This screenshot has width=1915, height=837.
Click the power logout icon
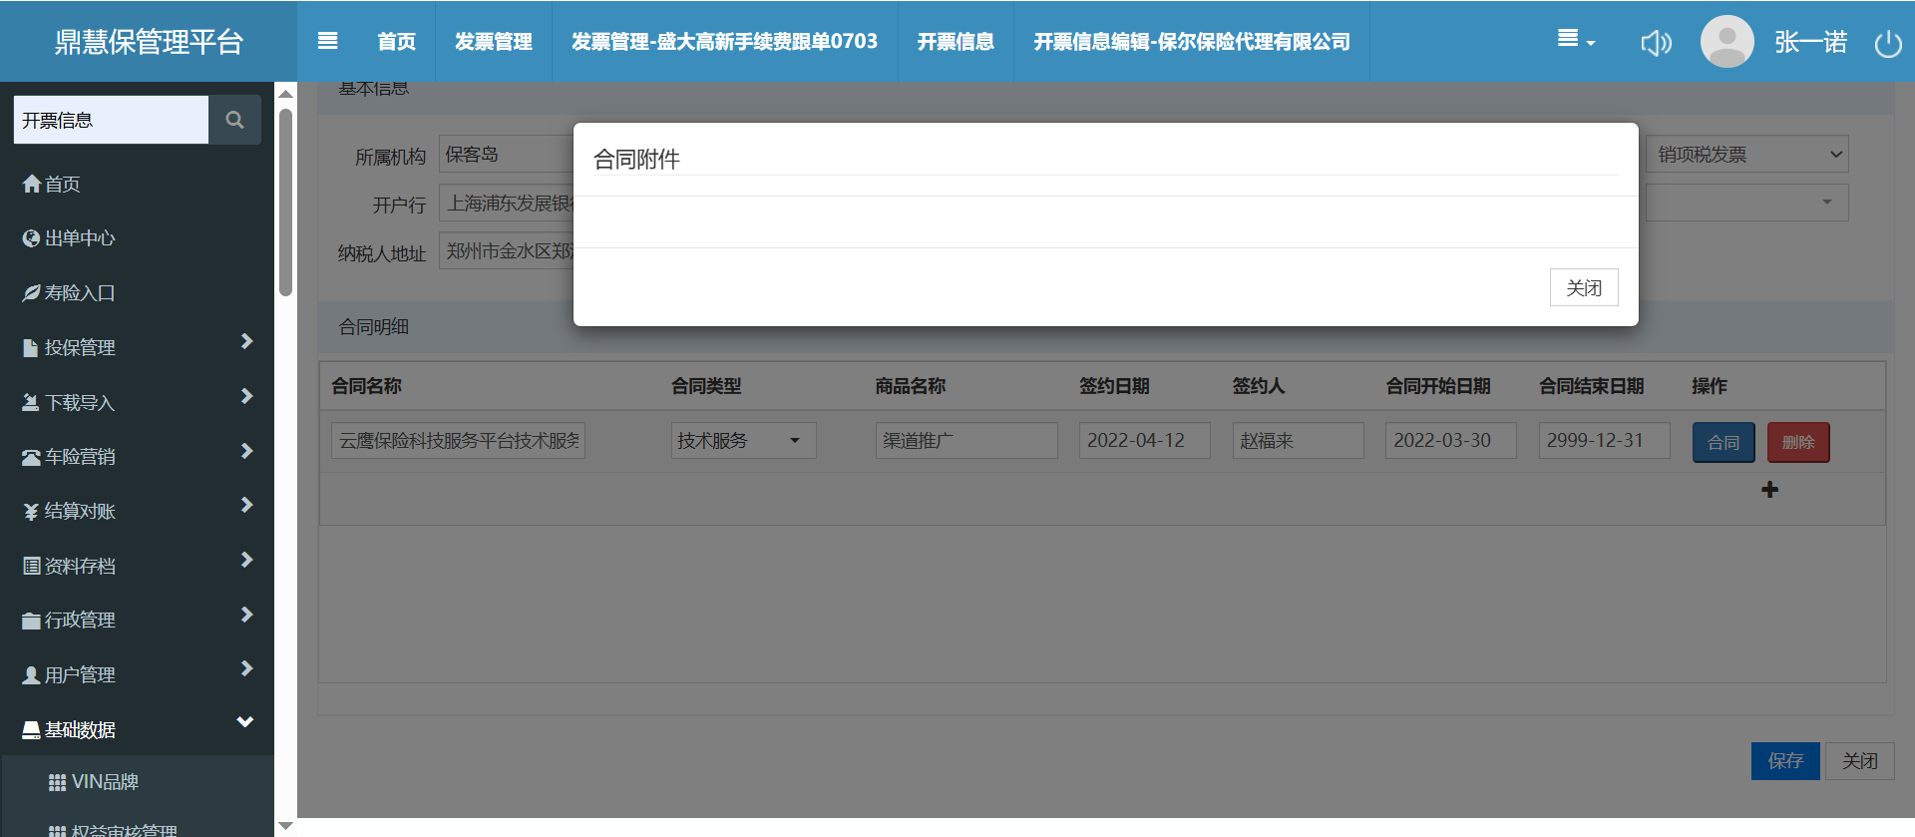[x=1888, y=43]
